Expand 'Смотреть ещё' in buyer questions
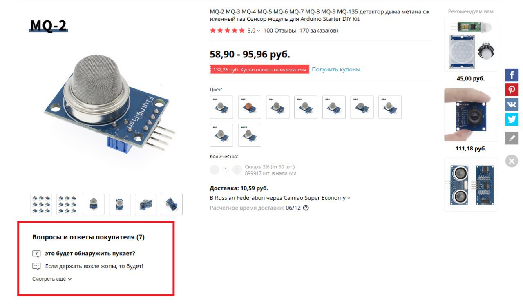Image resolution: width=523 pixels, height=305 pixels. point(52,279)
